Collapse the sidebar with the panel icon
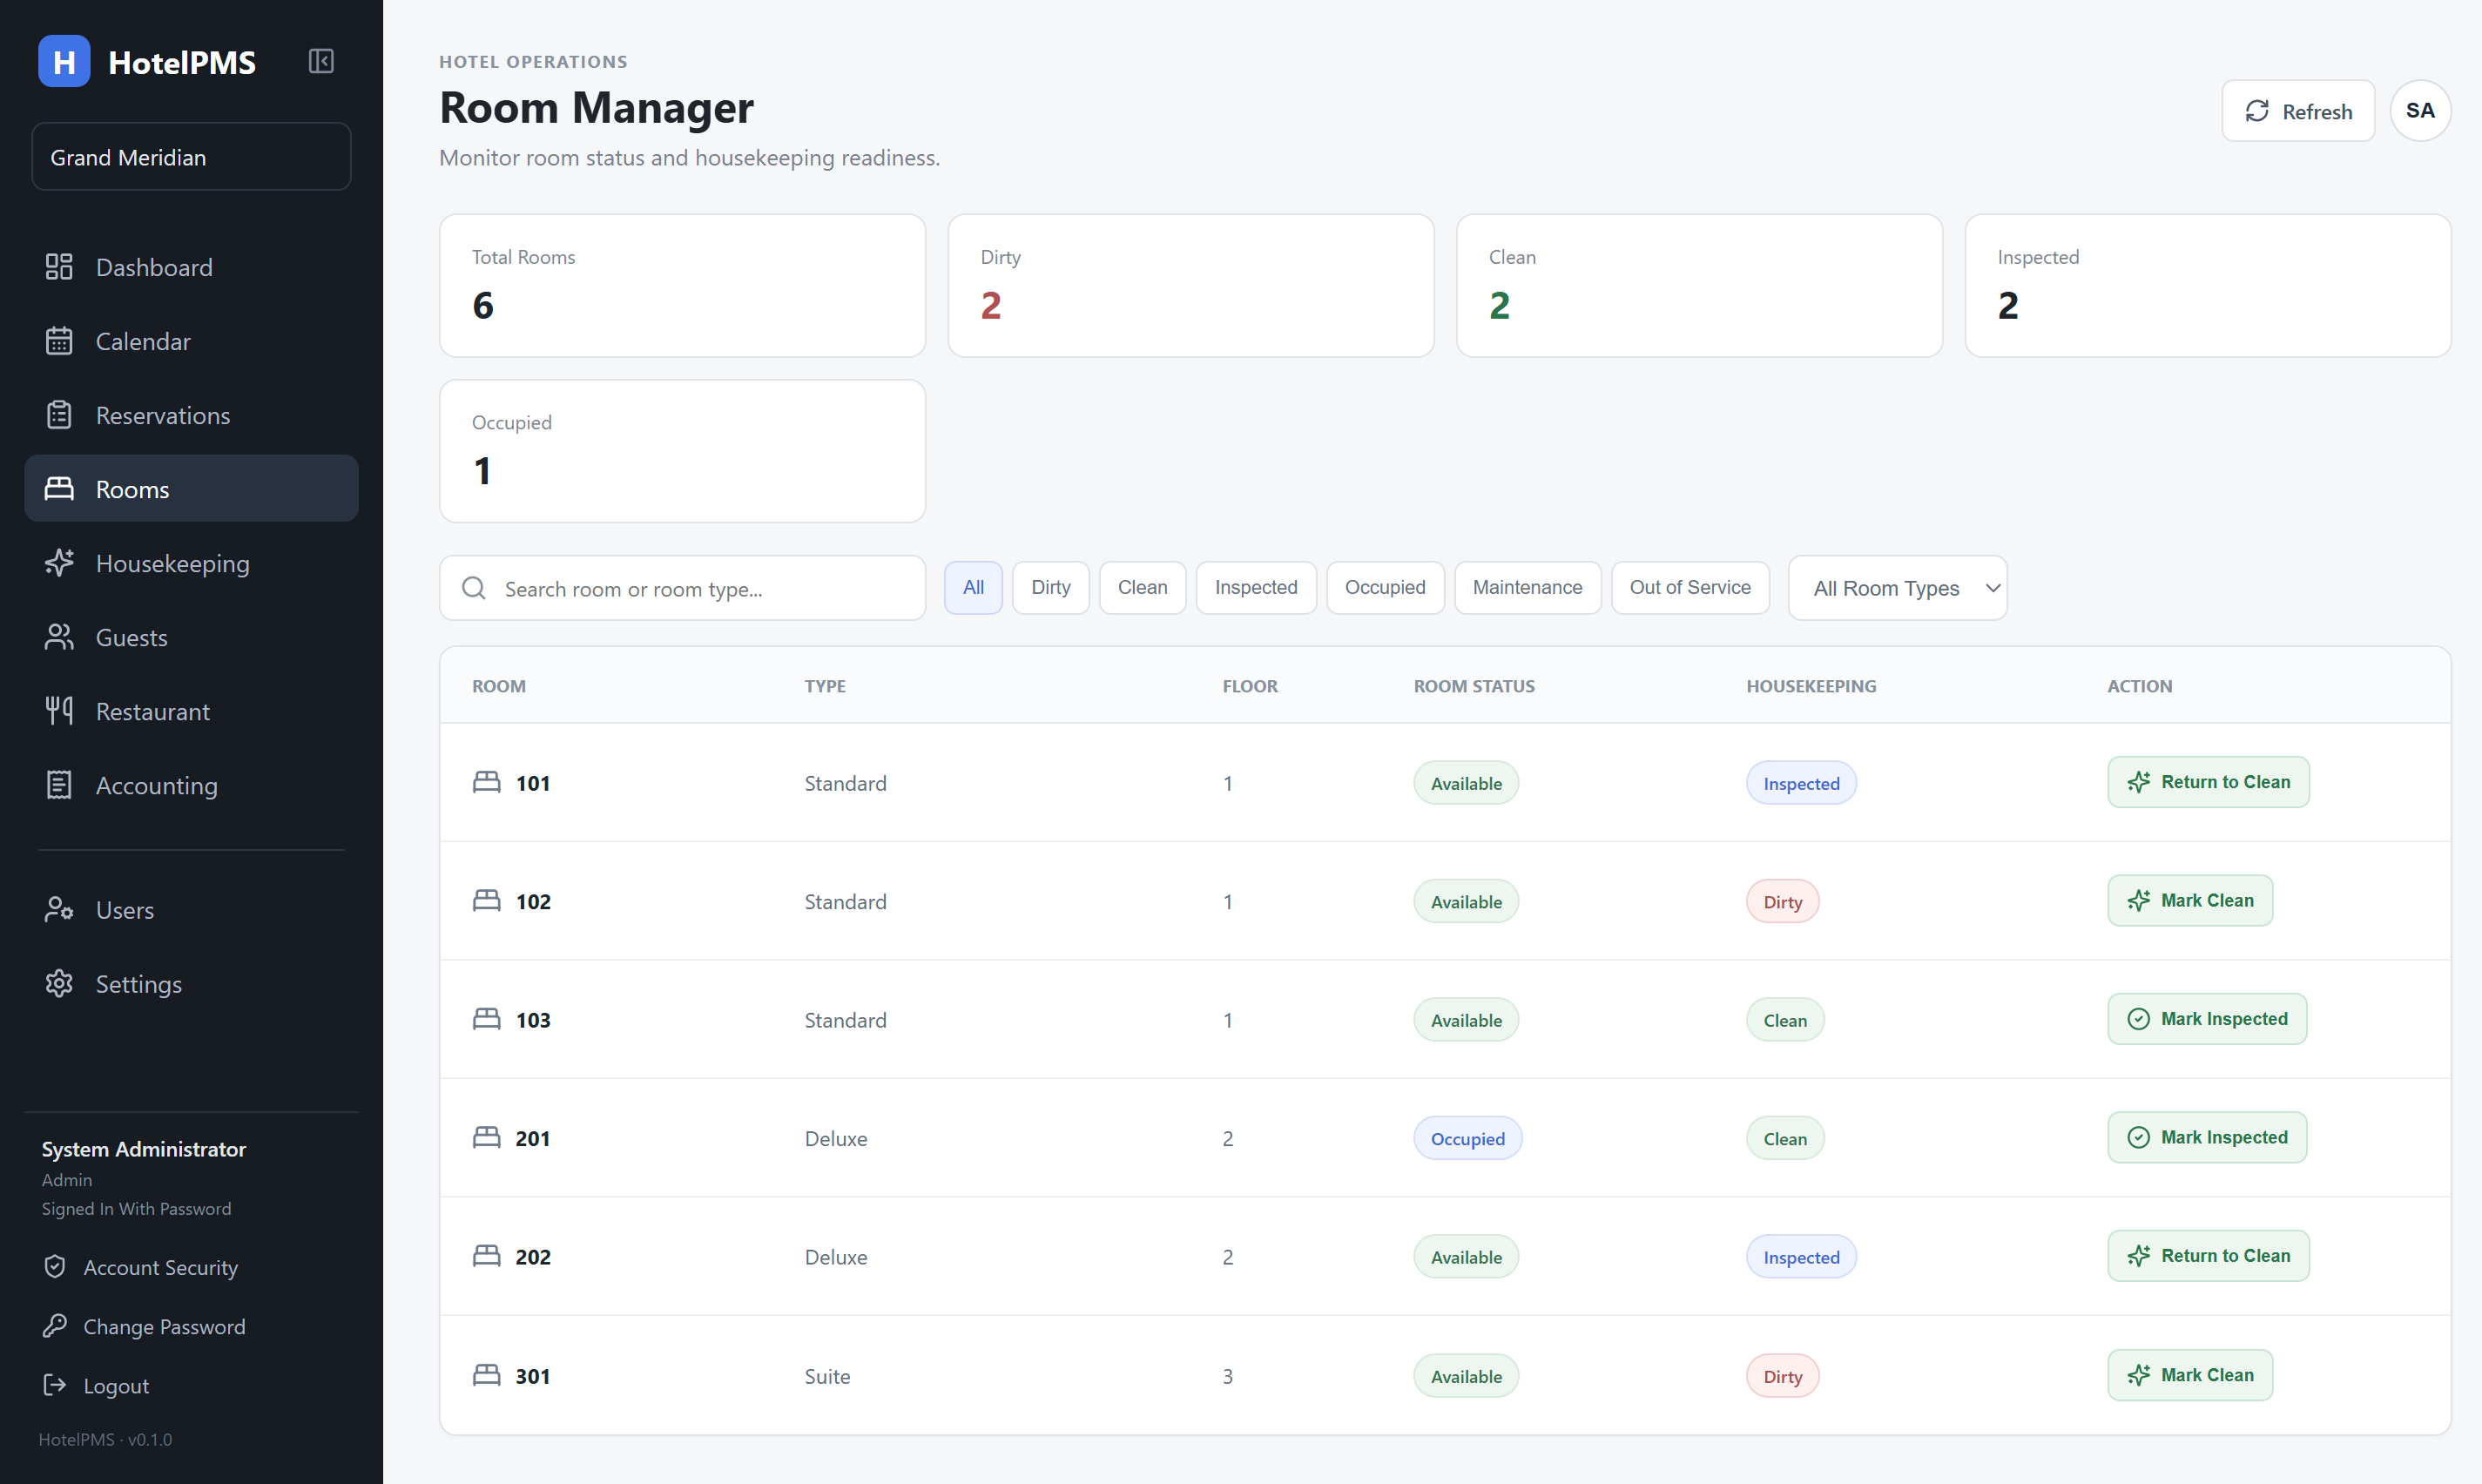 [x=321, y=61]
